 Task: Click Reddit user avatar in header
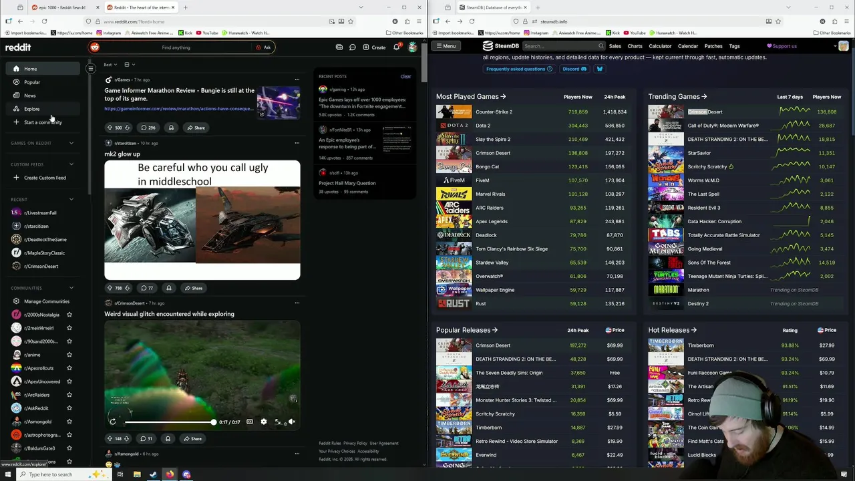413,47
